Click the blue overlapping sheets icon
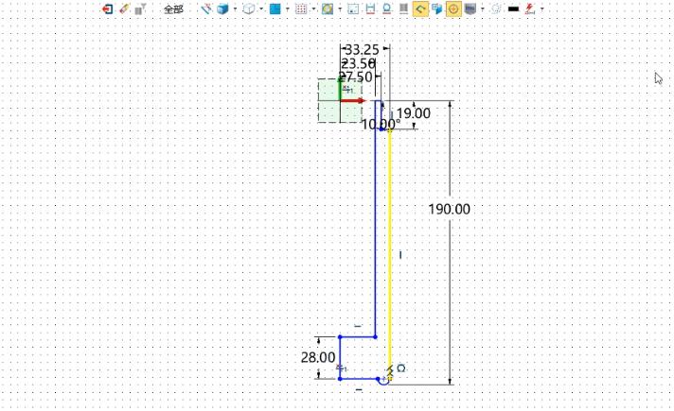 tap(436, 9)
